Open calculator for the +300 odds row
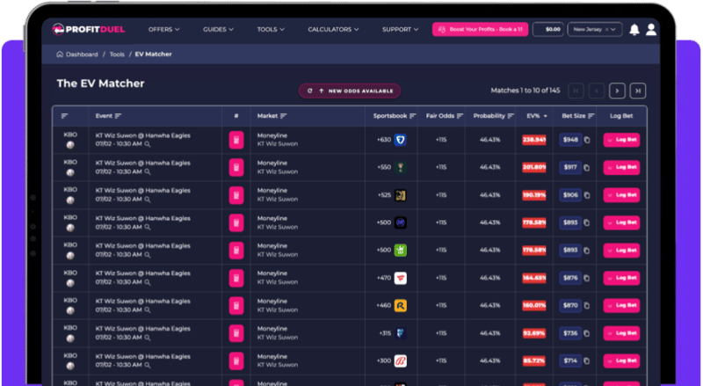 tap(236, 361)
